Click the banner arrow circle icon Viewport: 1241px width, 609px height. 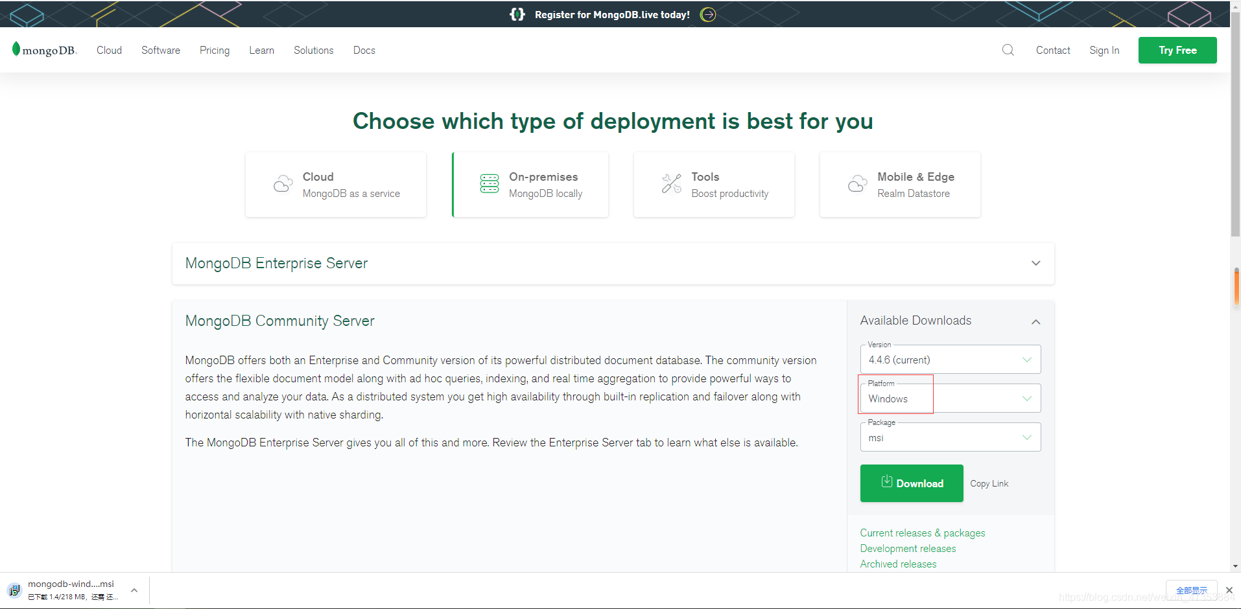click(708, 14)
